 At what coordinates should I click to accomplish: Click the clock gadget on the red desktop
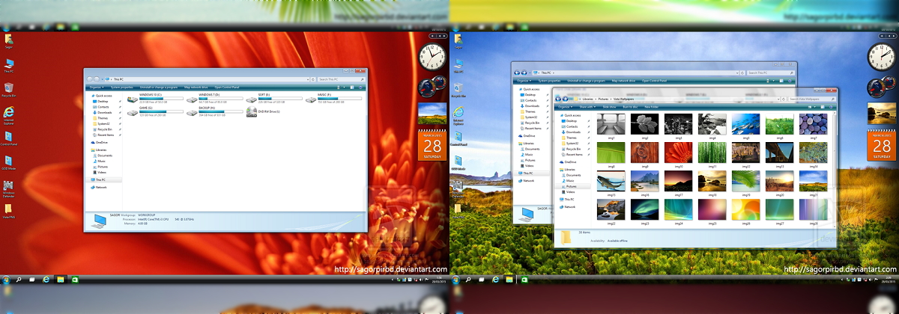pyautogui.click(x=432, y=56)
